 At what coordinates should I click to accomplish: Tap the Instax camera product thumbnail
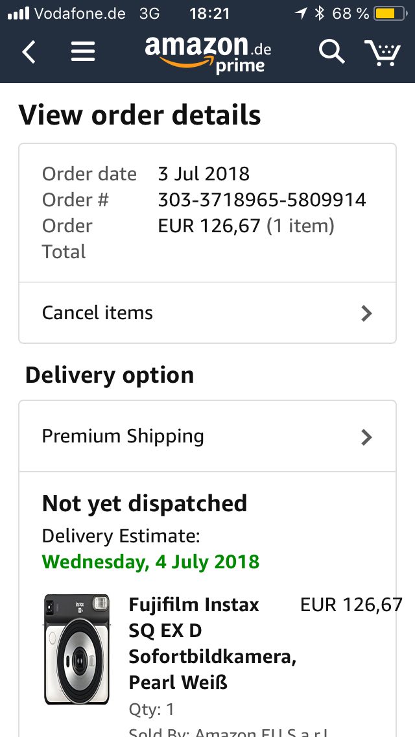[x=77, y=649]
